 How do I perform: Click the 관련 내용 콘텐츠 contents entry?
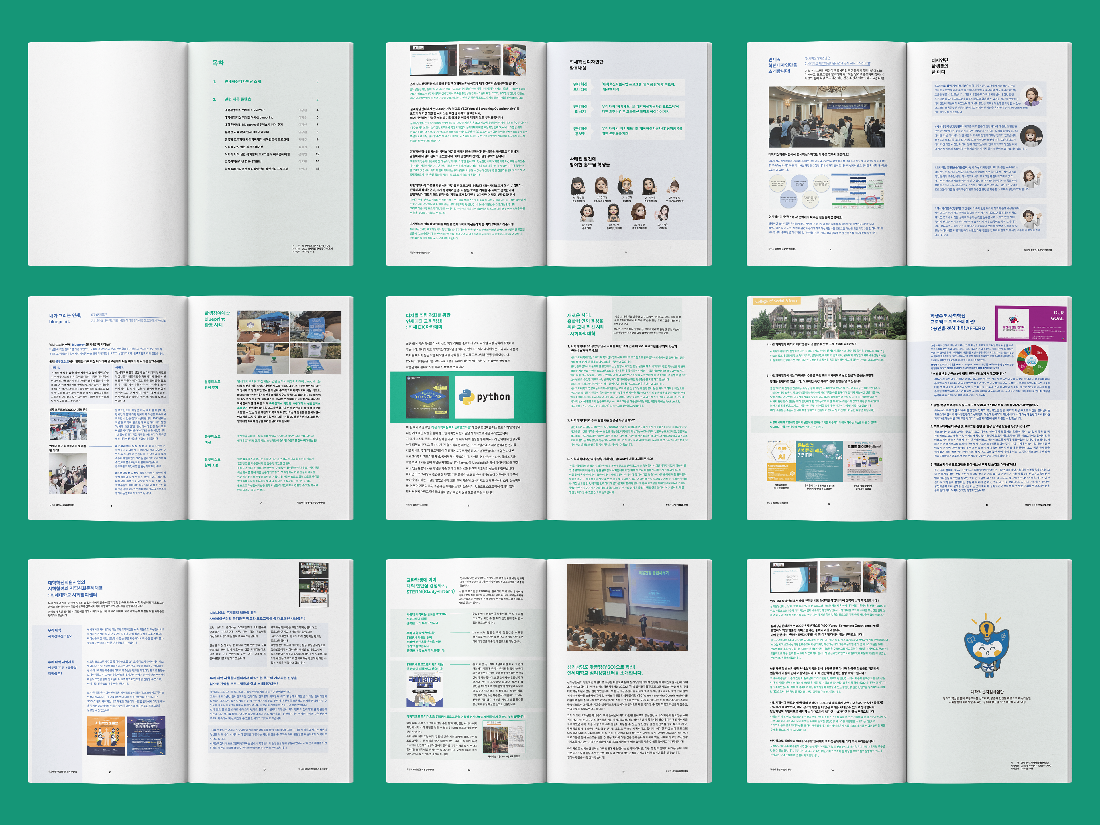click(238, 99)
